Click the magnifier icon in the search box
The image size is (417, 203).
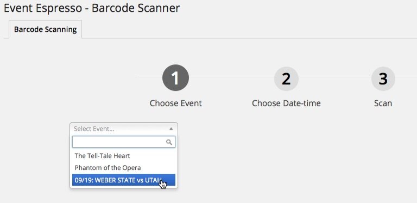coord(169,142)
